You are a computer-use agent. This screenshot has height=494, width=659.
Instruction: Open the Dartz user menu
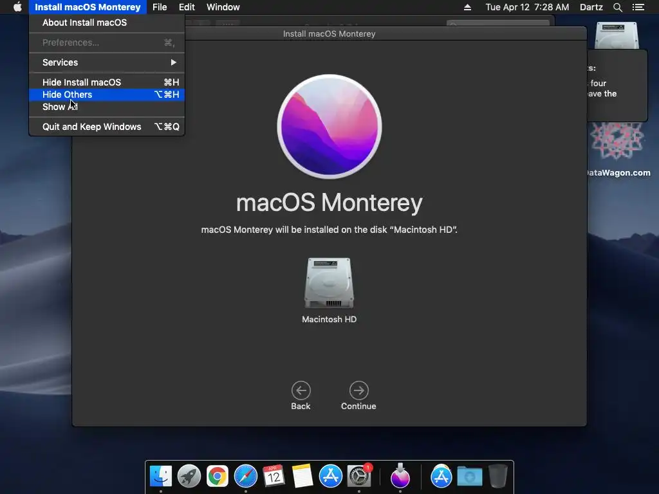(x=591, y=7)
